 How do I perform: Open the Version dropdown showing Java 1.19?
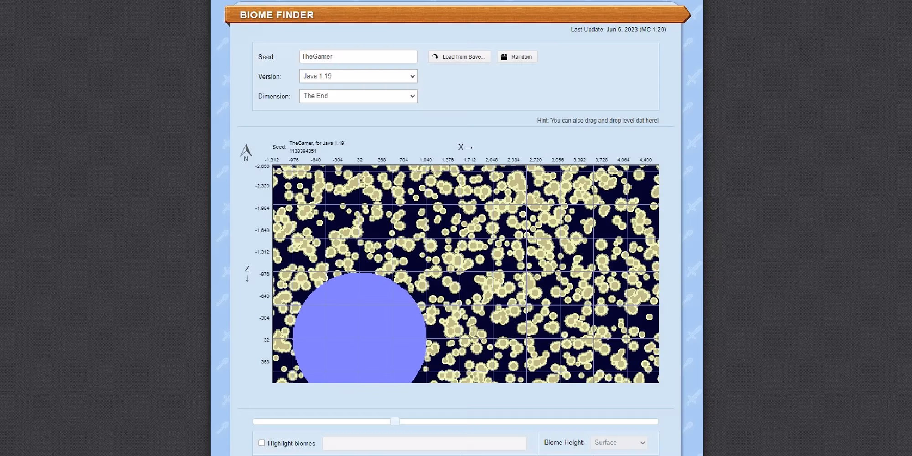click(358, 76)
